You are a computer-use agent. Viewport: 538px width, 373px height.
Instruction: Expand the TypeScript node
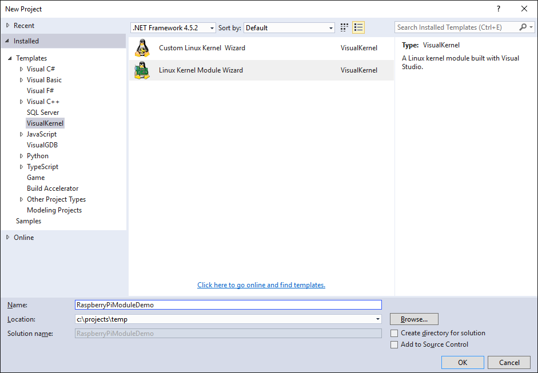pyautogui.click(x=22, y=167)
